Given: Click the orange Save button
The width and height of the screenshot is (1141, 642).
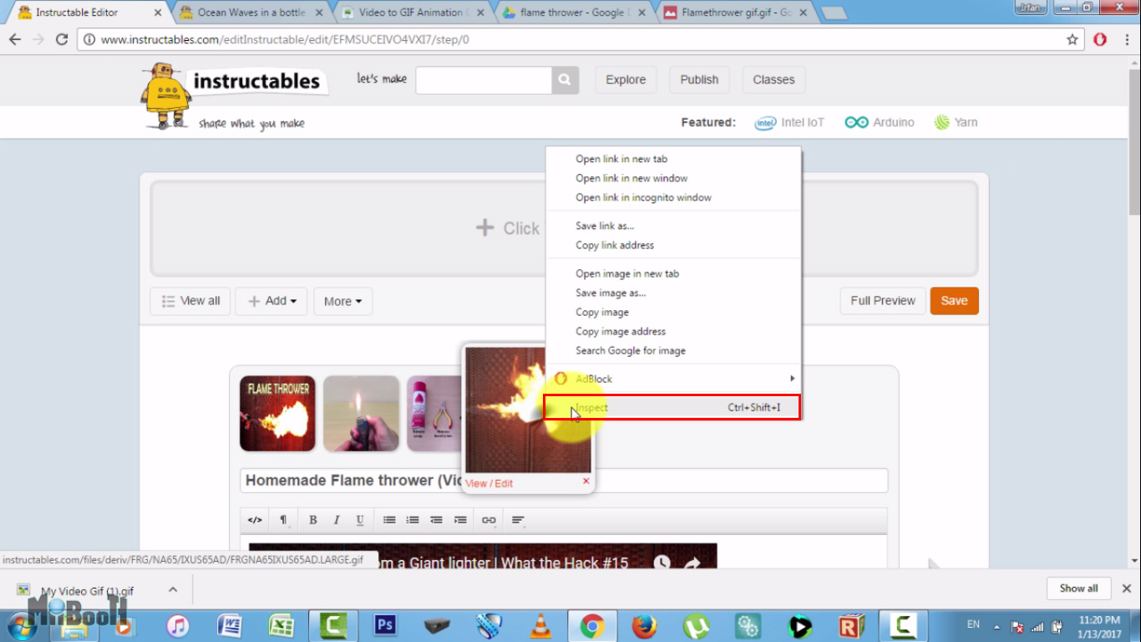Looking at the screenshot, I should click(954, 301).
